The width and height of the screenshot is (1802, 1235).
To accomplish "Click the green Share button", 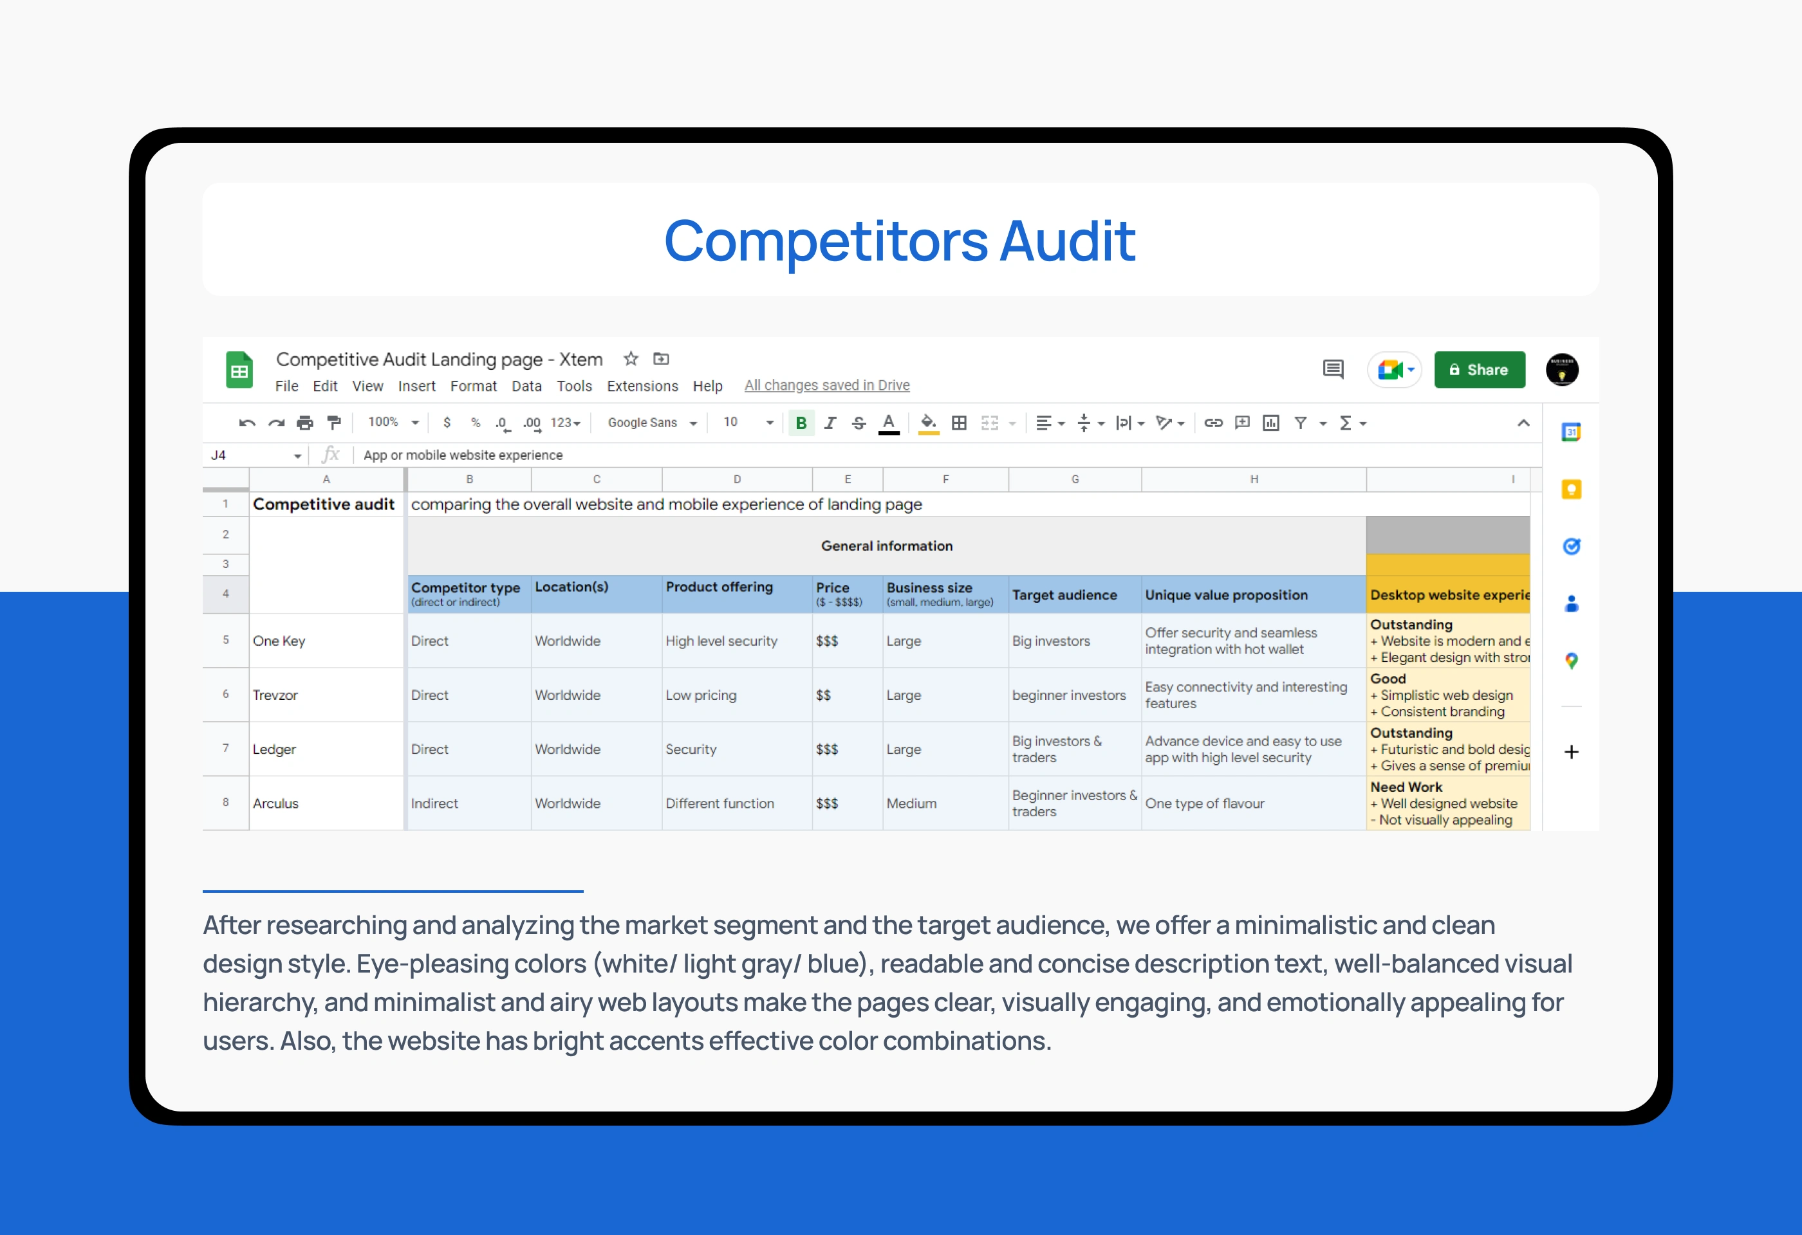I will [1480, 370].
